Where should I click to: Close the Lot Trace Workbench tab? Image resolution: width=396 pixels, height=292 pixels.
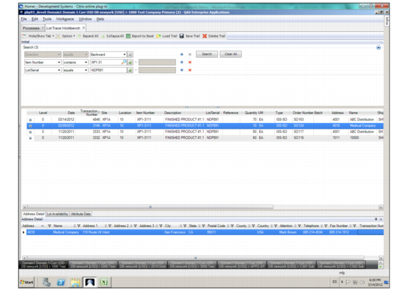84,28
